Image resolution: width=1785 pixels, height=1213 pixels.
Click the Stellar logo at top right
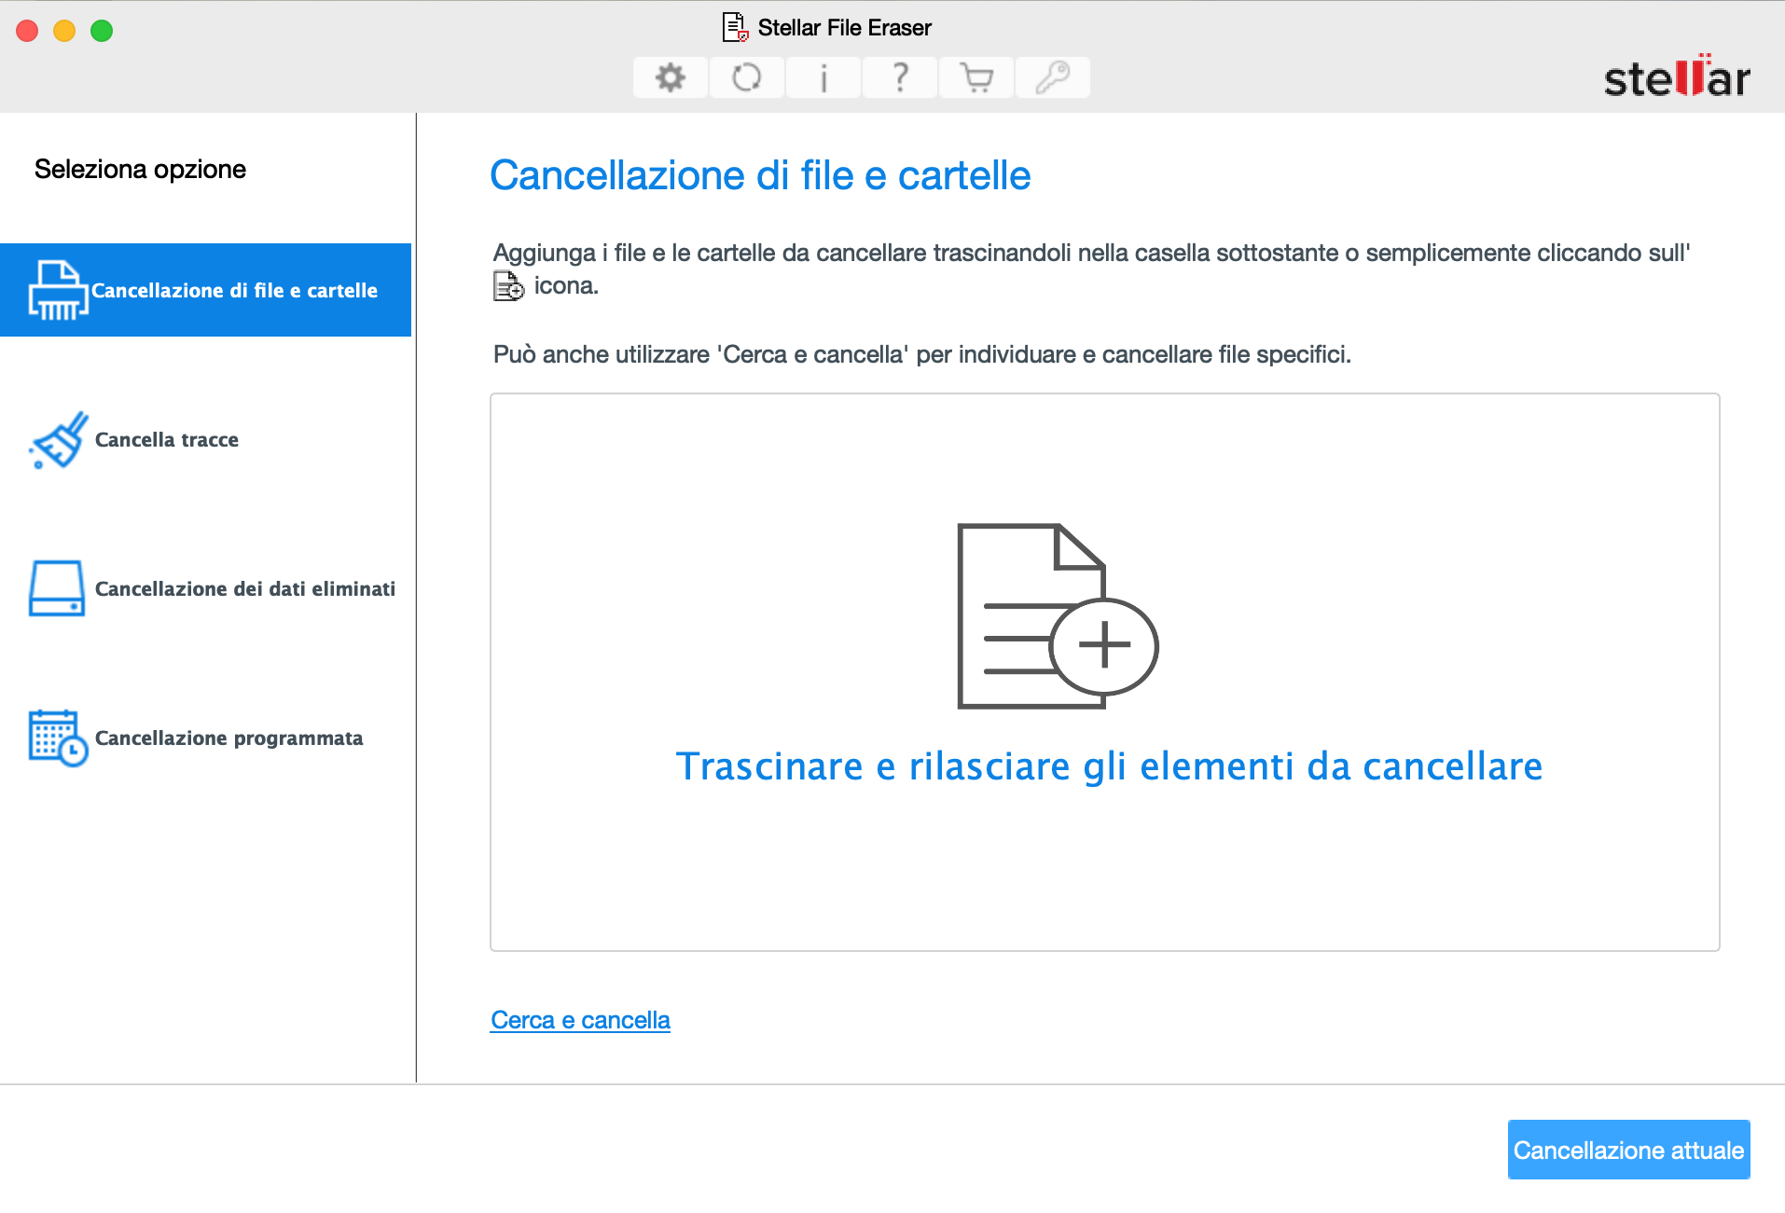[x=1676, y=76]
